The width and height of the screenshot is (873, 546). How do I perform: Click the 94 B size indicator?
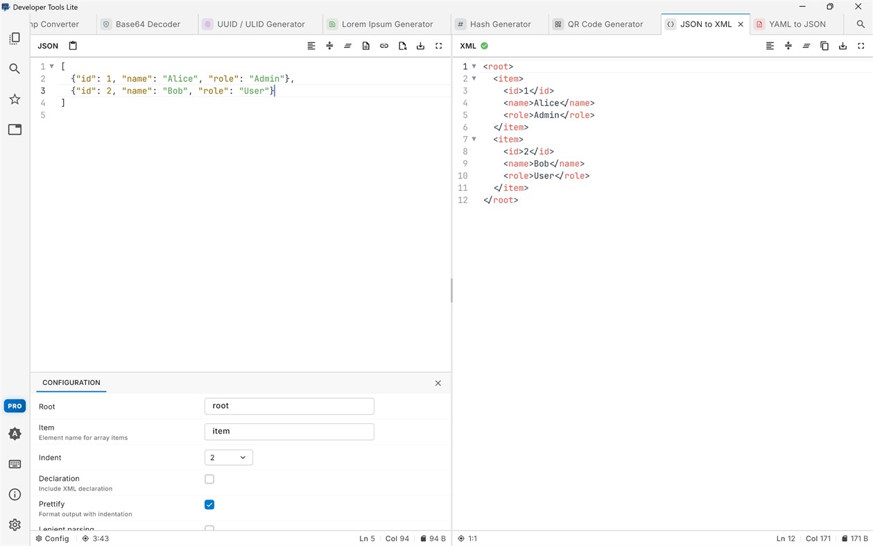coord(433,538)
